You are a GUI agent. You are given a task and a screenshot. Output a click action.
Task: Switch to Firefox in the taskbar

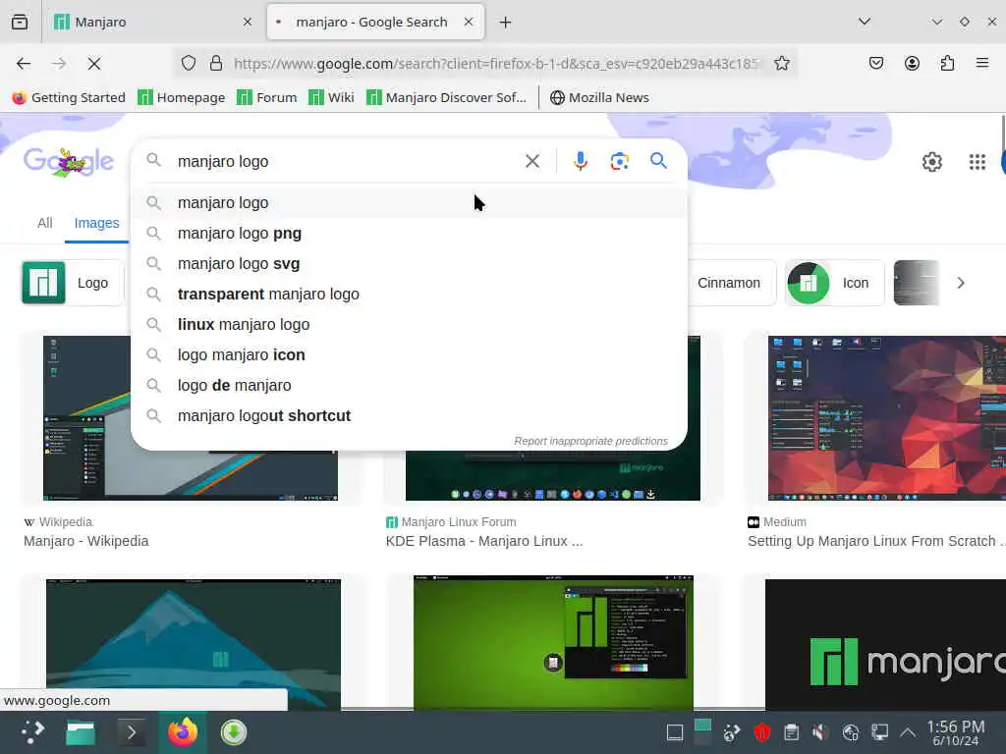(x=183, y=732)
